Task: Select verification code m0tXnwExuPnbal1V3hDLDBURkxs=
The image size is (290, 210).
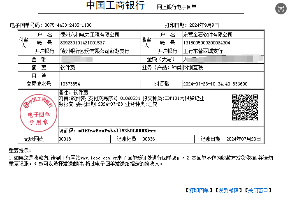Action: click(x=118, y=131)
